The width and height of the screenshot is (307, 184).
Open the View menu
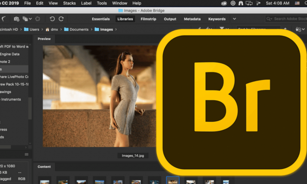pyautogui.click(x=53, y=3)
